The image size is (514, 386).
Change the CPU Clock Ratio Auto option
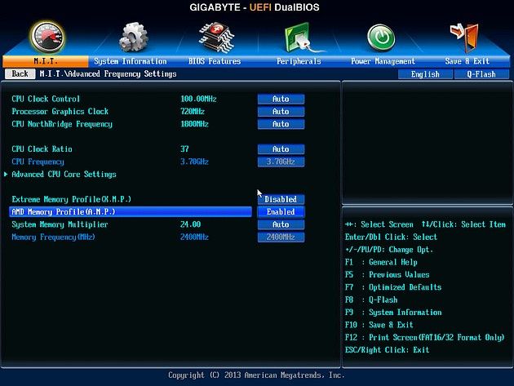[x=281, y=149]
